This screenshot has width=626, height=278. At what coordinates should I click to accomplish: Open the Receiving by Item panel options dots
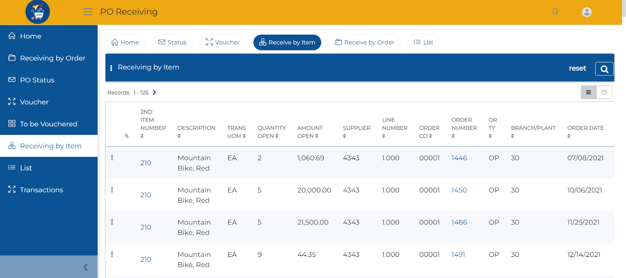(111, 68)
